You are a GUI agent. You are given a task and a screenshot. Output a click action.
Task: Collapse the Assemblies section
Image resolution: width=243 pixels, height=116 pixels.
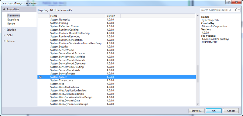point(4,9)
